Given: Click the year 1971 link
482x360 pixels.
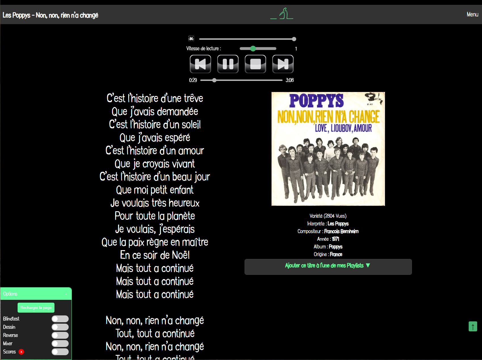Looking at the screenshot, I should coord(336,239).
